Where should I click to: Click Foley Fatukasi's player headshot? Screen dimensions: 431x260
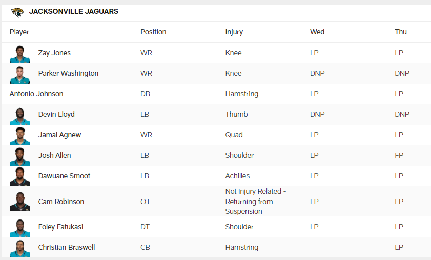coord(20,228)
